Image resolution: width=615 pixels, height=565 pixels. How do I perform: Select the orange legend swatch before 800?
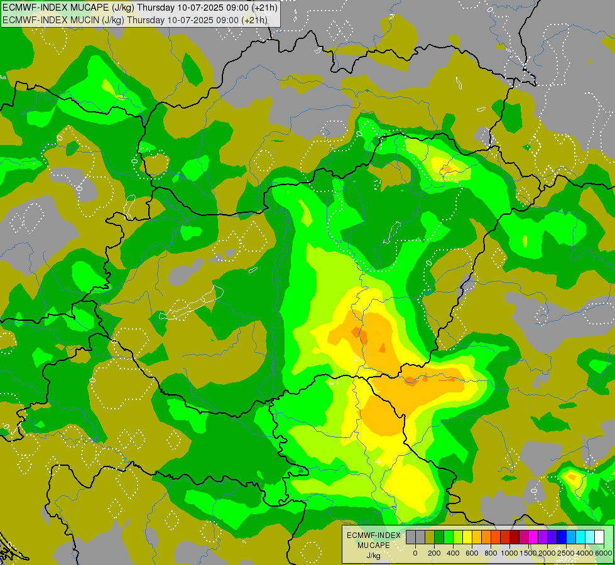(486, 537)
